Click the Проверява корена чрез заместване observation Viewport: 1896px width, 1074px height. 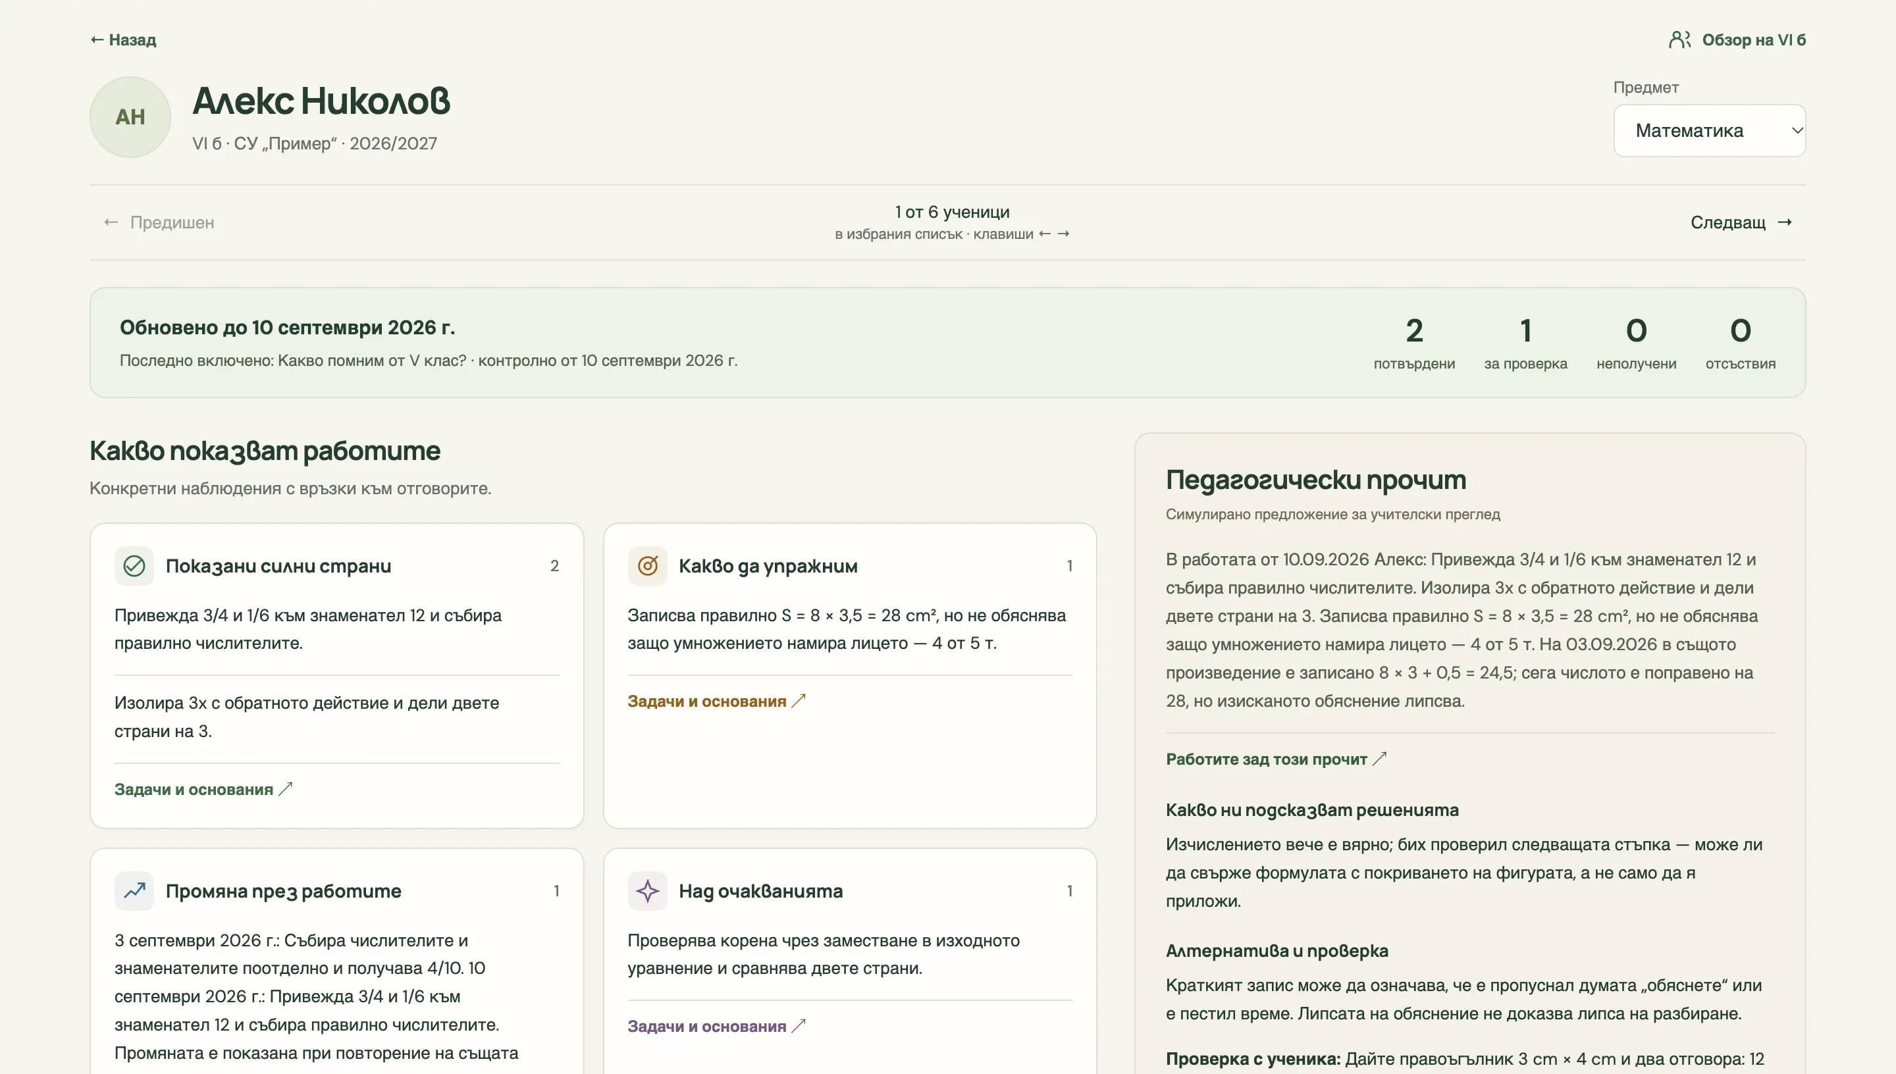tap(824, 954)
